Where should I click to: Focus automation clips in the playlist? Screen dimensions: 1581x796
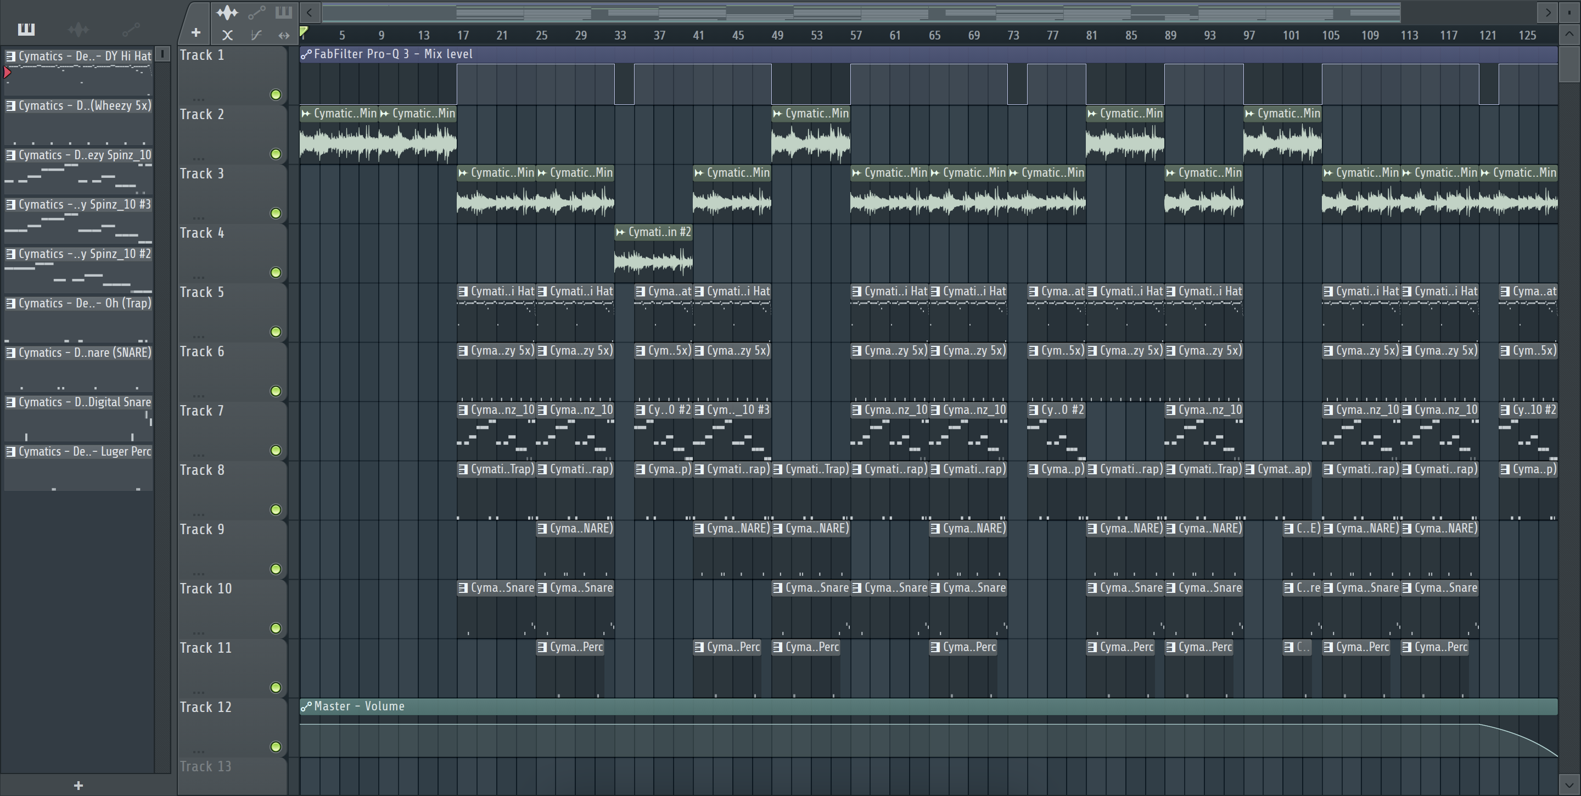tap(256, 12)
